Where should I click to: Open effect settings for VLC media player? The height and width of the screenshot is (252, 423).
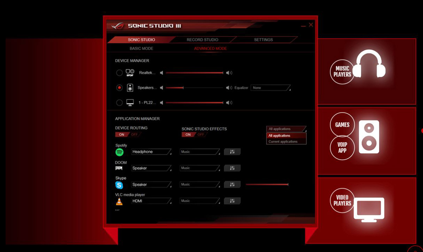click(x=232, y=201)
